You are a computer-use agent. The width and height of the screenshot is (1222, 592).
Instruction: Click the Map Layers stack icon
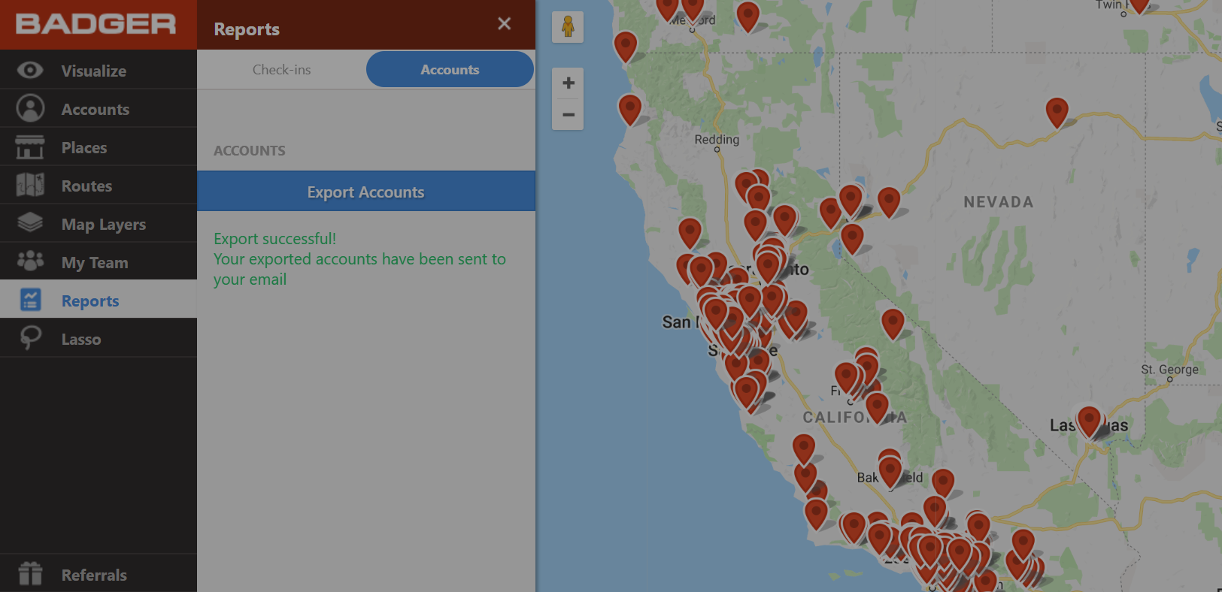(x=30, y=222)
